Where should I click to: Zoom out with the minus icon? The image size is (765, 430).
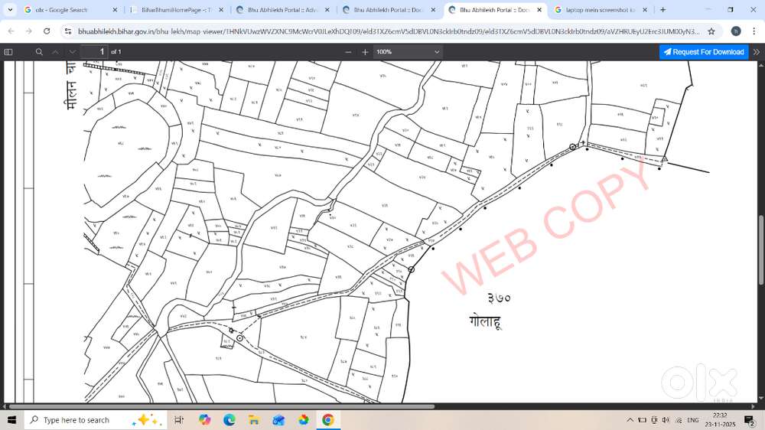click(348, 51)
